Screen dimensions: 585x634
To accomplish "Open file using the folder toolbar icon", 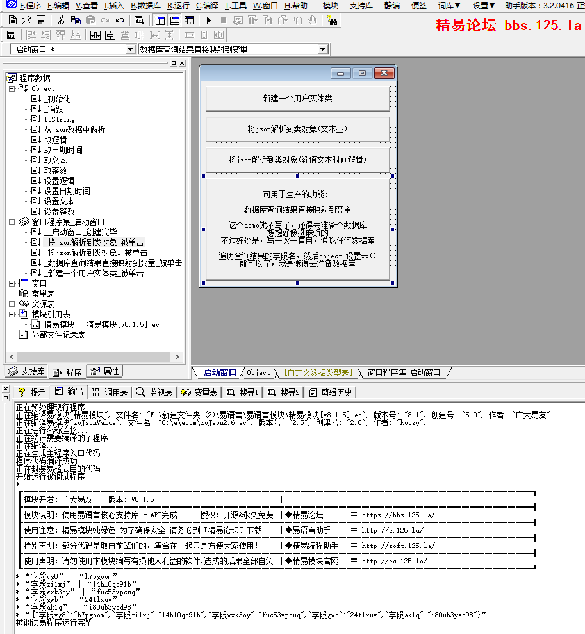I will coord(27,21).
